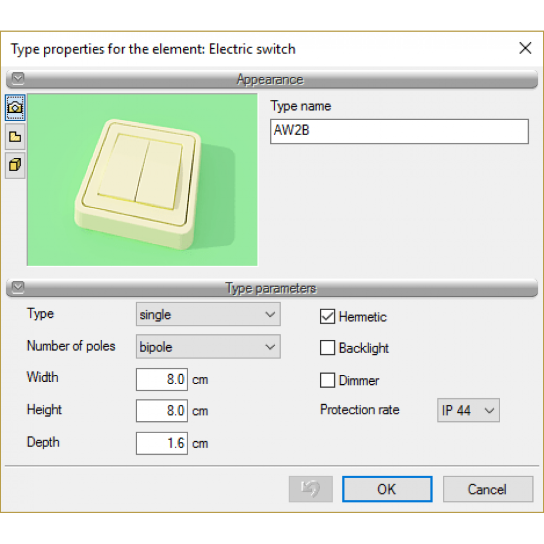Click the undo reset arrow button
The height and width of the screenshot is (544, 544).
[311, 489]
